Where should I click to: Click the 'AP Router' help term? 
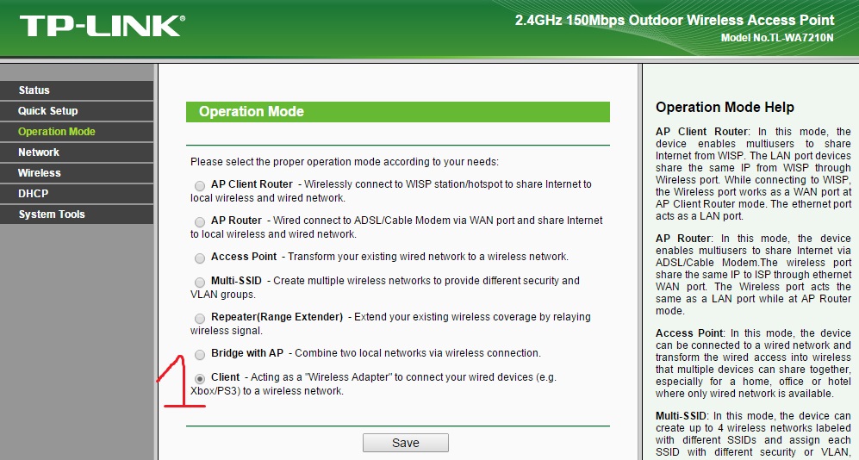pos(683,239)
